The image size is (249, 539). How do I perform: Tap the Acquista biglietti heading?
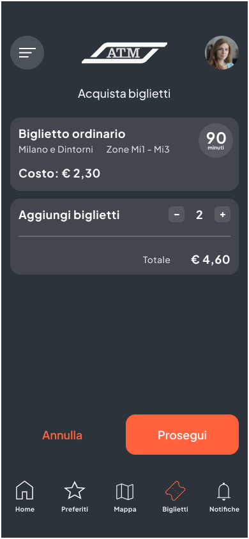click(124, 94)
